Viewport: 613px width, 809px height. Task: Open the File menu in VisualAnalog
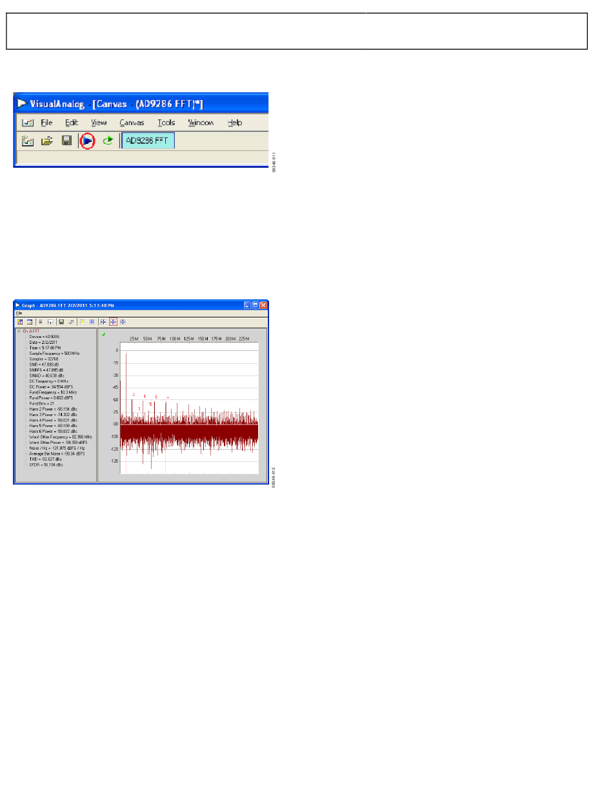click(46, 123)
